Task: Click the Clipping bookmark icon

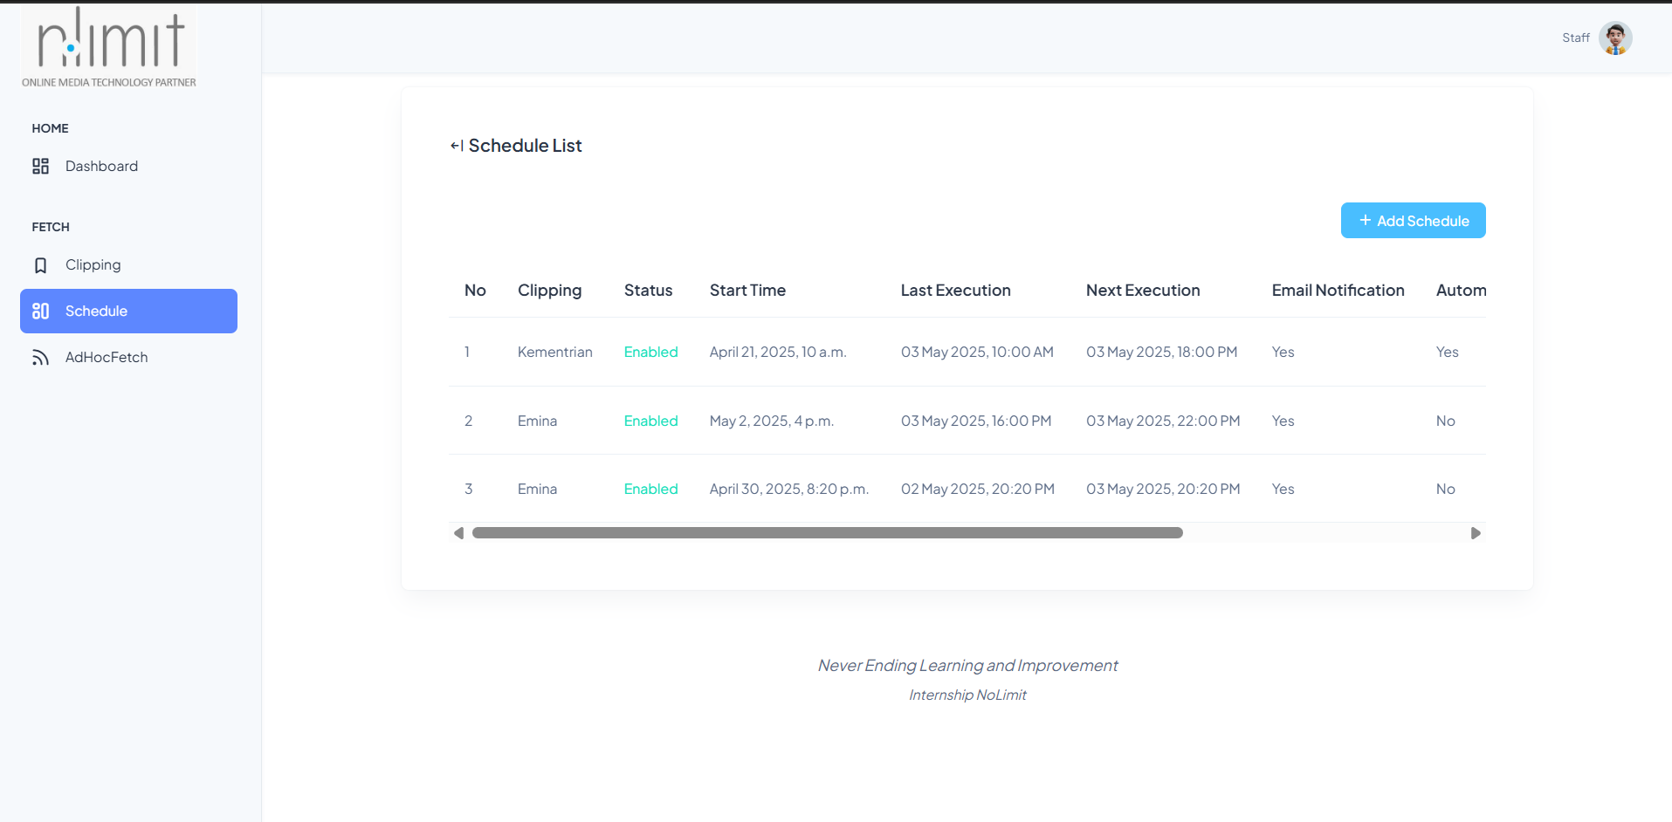Action: [x=40, y=265]
